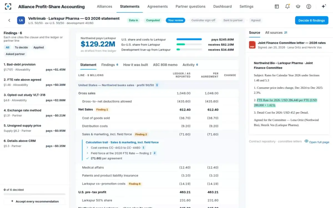
Task: Open Settings in the top navigation
Action: 246,6
